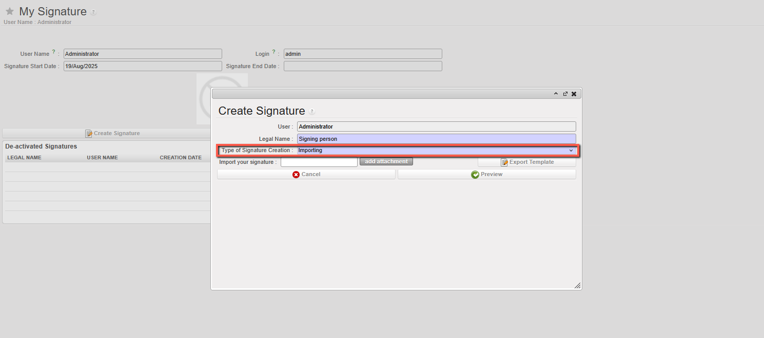Click the Preview button
Image resolution: width=764 pixels, height=338 pixels.
486,174
